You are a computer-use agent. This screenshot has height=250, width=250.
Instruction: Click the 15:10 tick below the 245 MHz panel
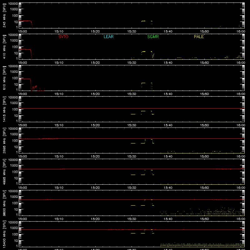(59, 32)
